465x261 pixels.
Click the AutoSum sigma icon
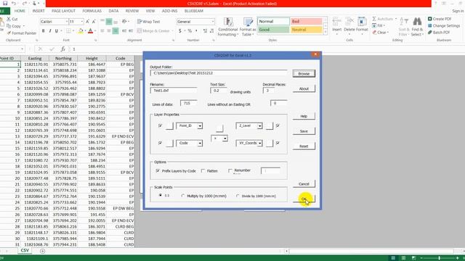click(x=374, y=19)
